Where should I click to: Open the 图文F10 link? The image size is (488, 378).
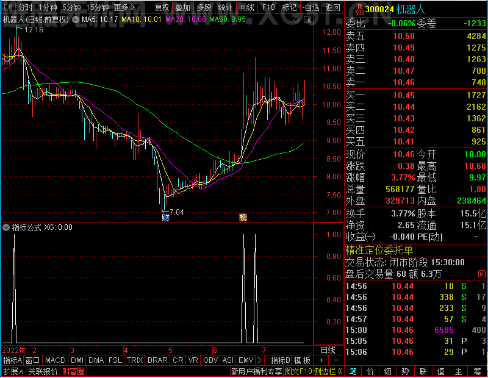tap(298, 371)
